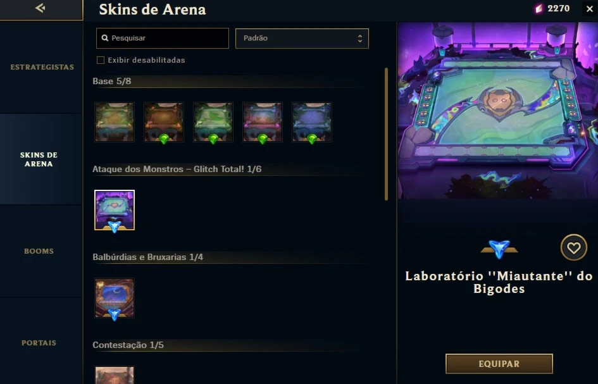Select the Balbúrdias e Bruxarias arena thumbnail

click(x=115, y=298)
